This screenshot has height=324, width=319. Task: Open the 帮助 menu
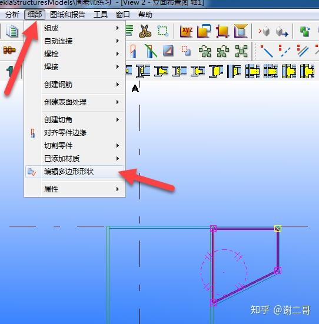145,15
